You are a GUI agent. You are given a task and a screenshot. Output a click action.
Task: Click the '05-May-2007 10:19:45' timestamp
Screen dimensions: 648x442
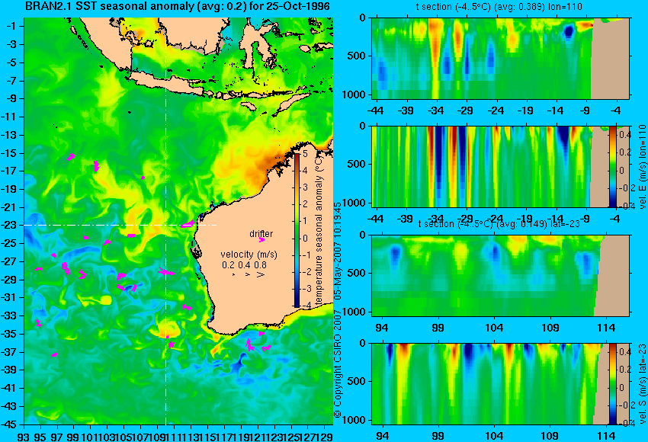point(338,251)
